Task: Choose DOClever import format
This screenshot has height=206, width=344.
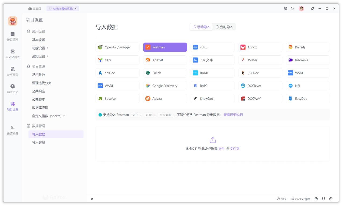Action: (260, 86)
